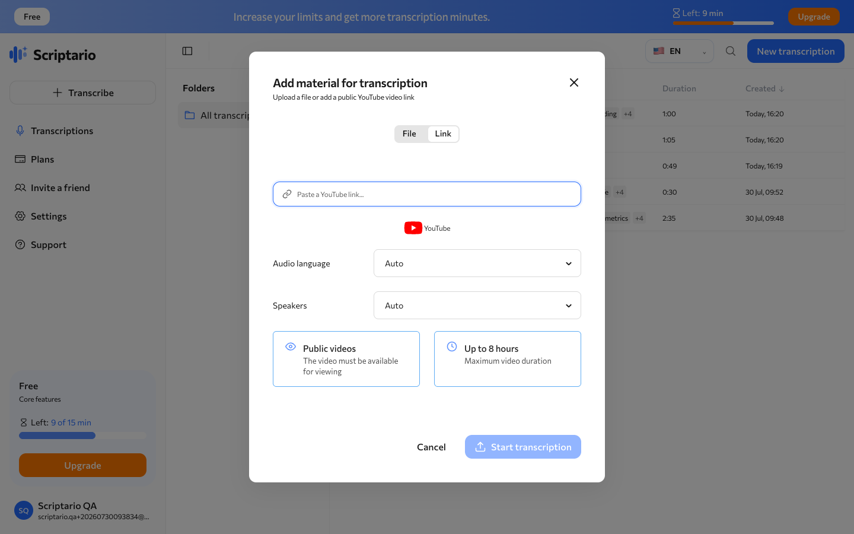854x534 pixels.
Task: Select the Link tab
Action: pyautogui.click(x=443, y=133)
